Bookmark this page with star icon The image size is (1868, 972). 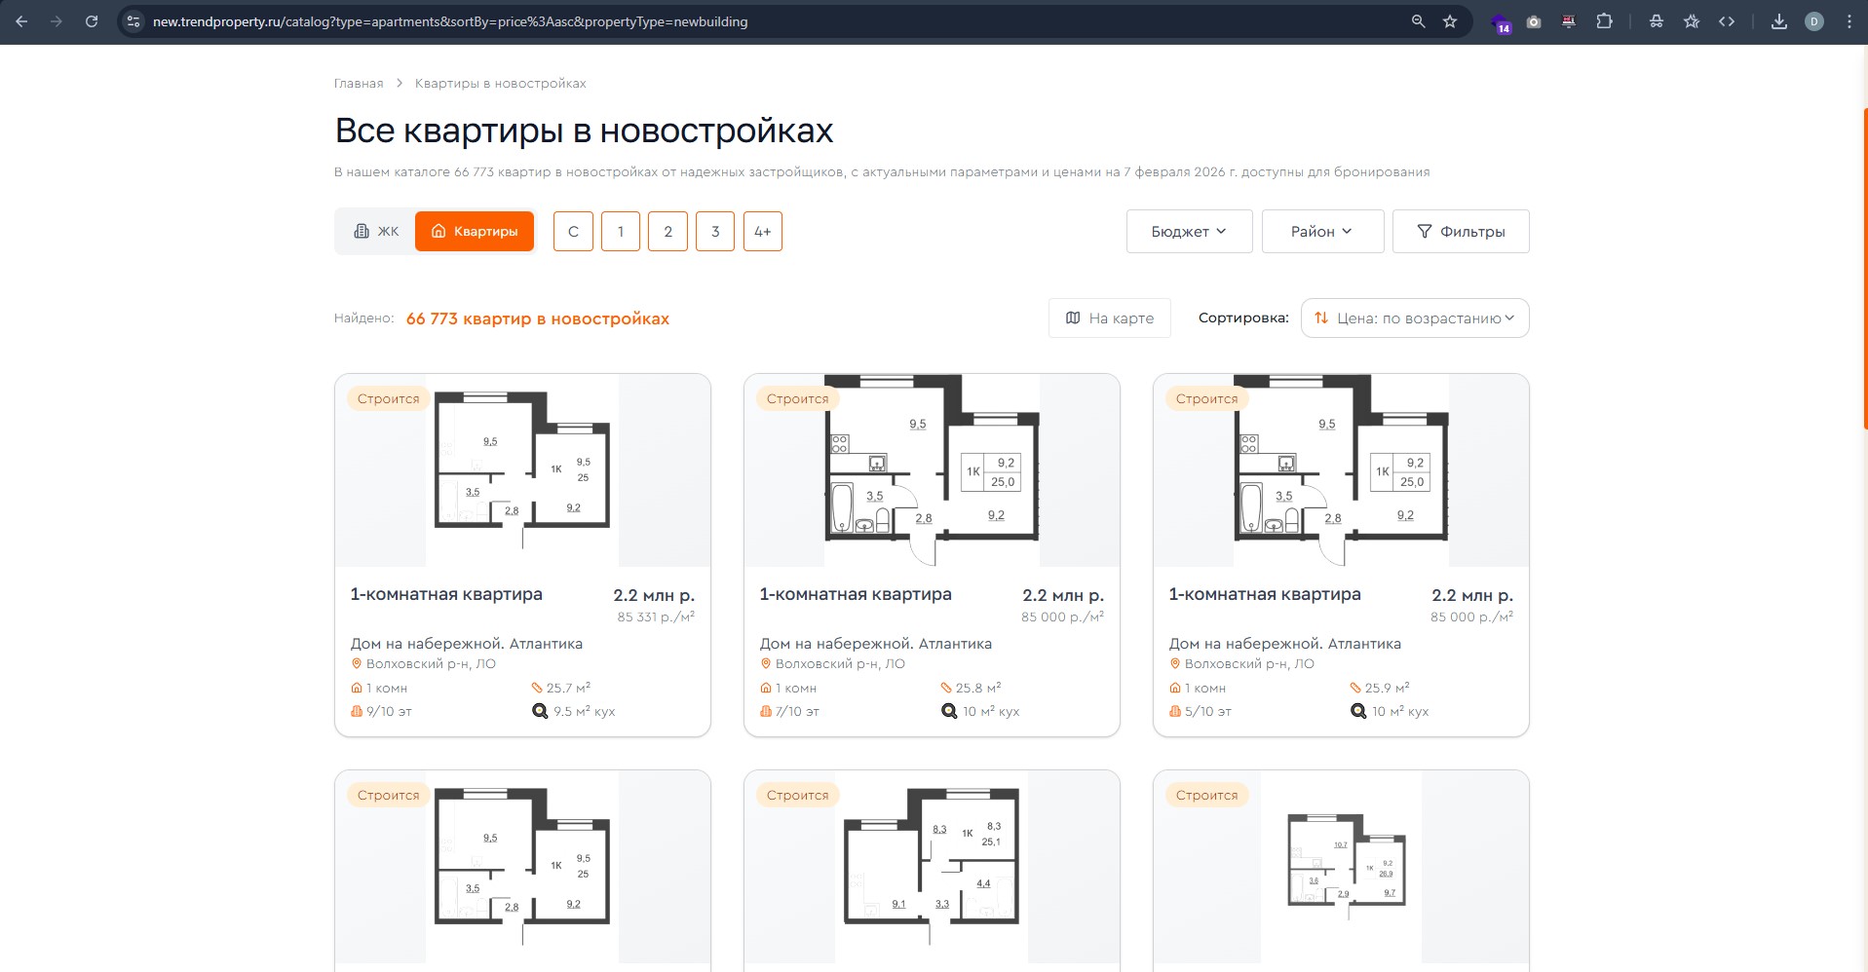[1450, 21]
